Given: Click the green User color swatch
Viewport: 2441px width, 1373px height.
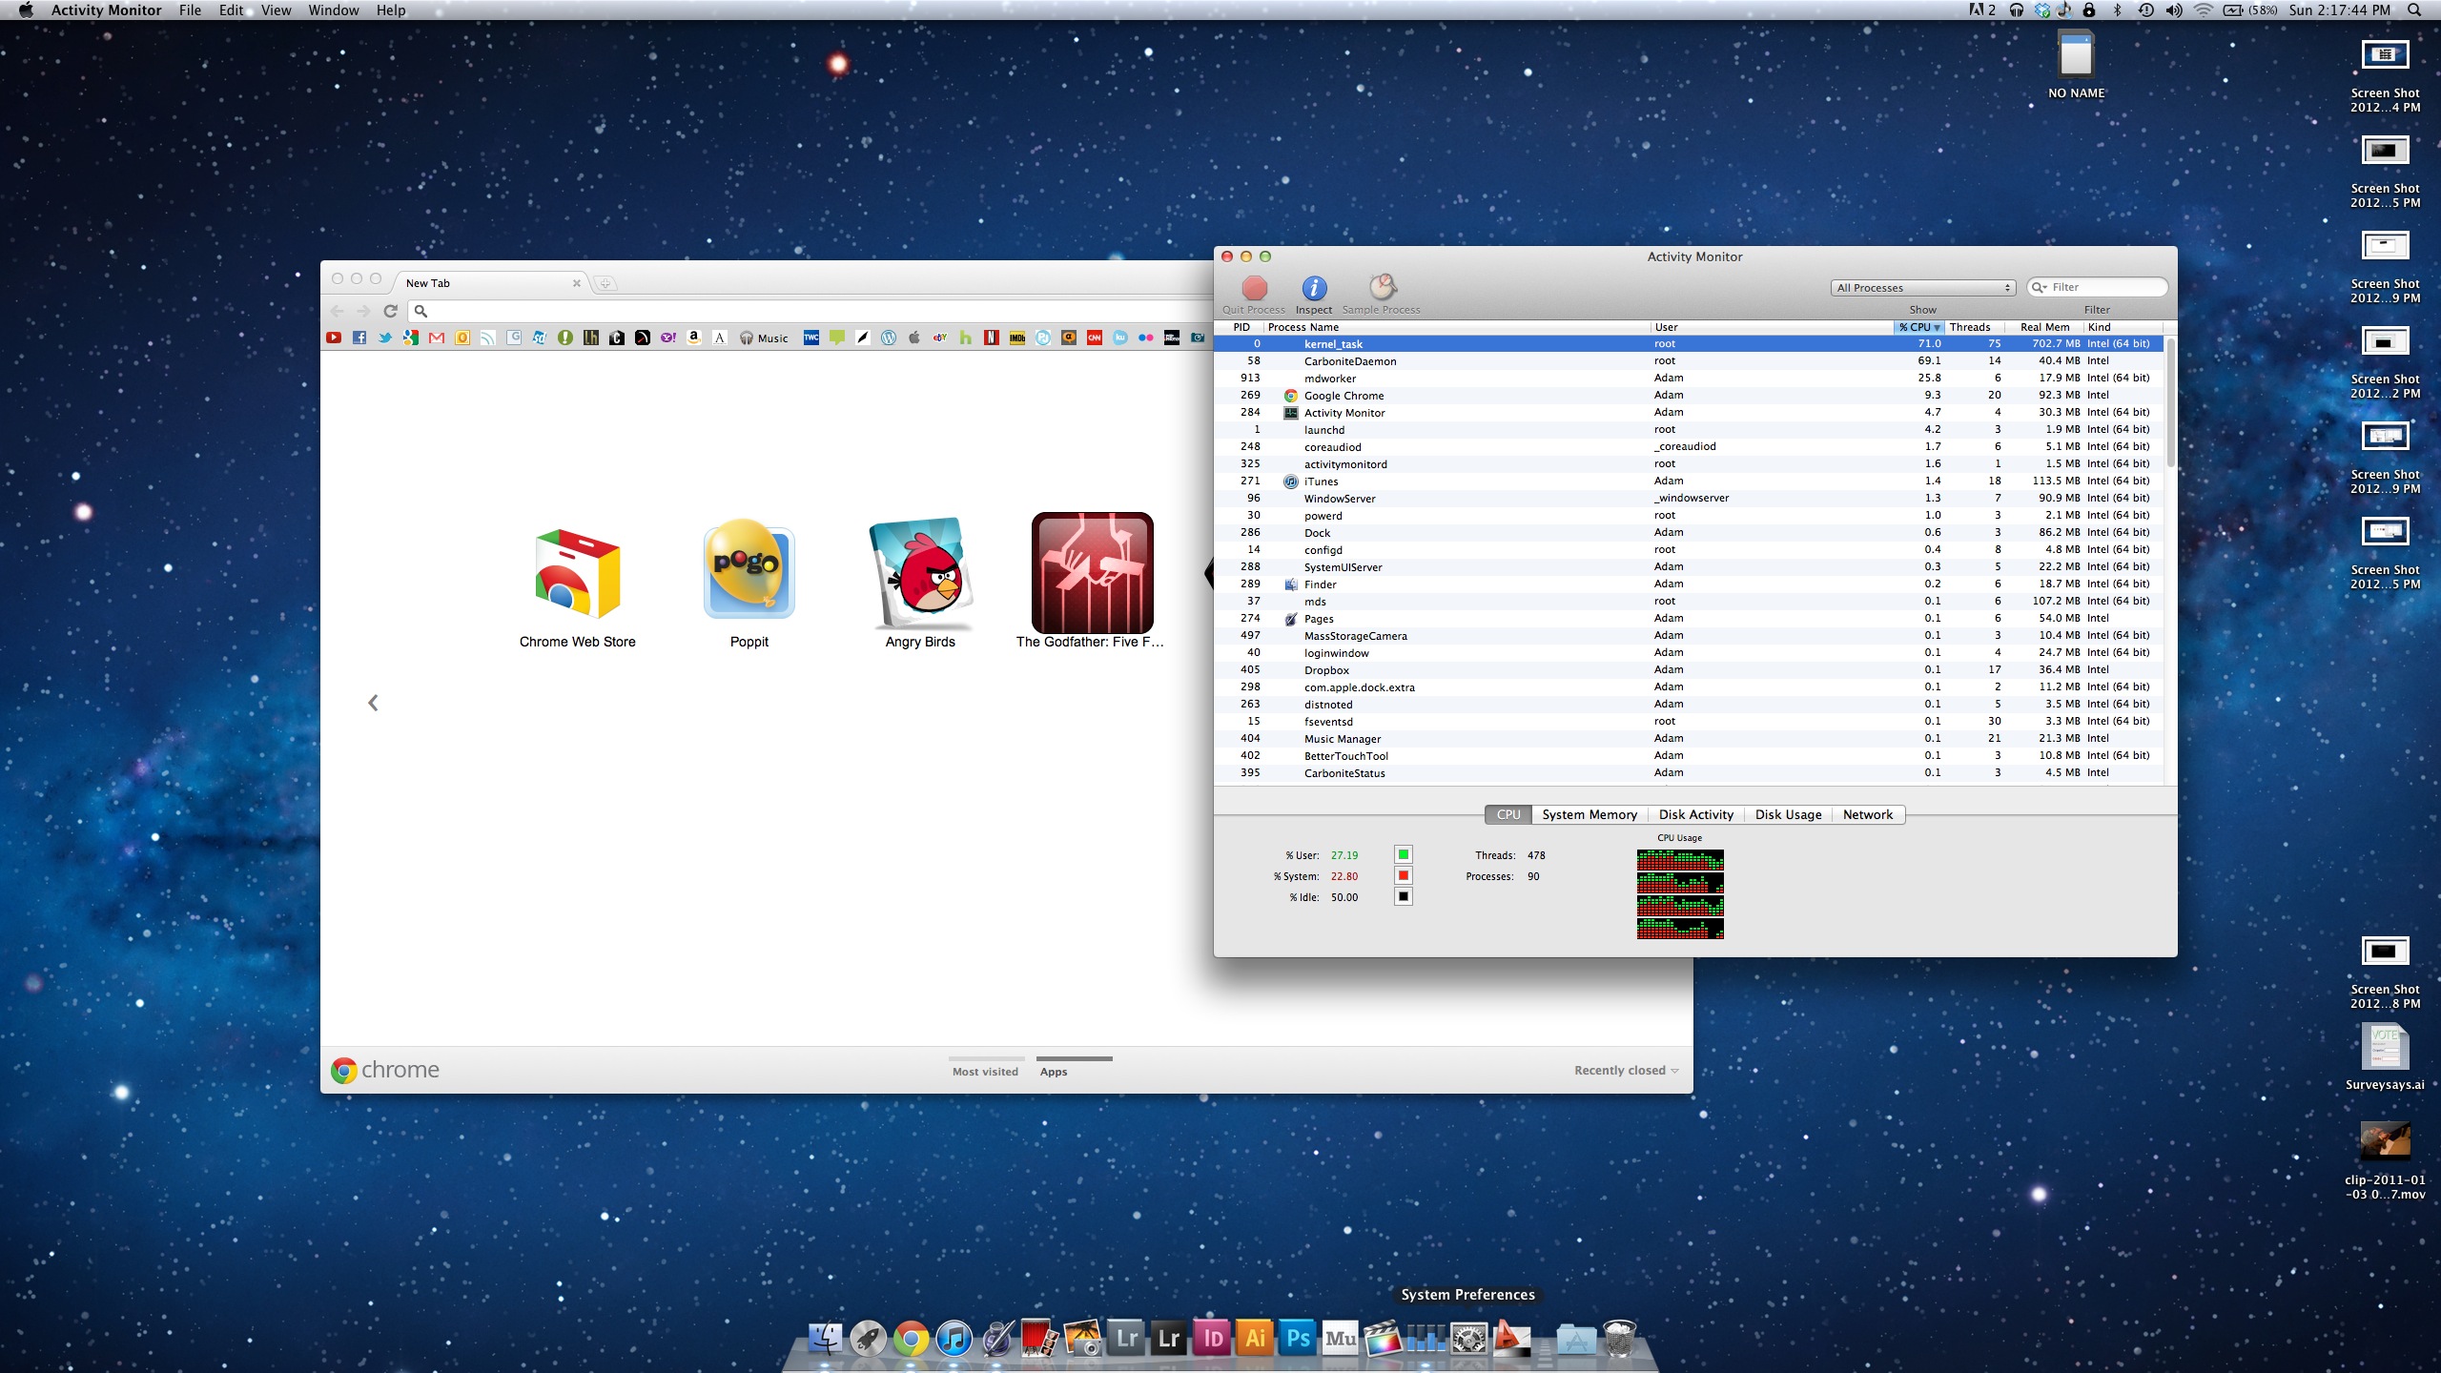Looking at the screenshot, I should click(1403, 854).
